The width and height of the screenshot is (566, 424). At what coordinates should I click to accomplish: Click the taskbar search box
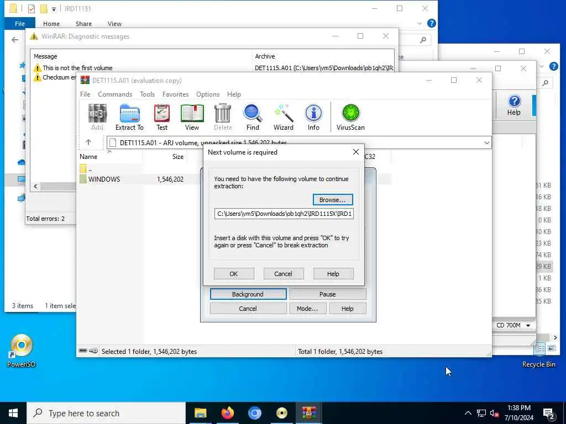pos(106,413)
